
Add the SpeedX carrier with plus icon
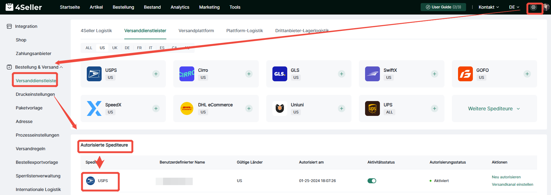(x=156, y=108)
